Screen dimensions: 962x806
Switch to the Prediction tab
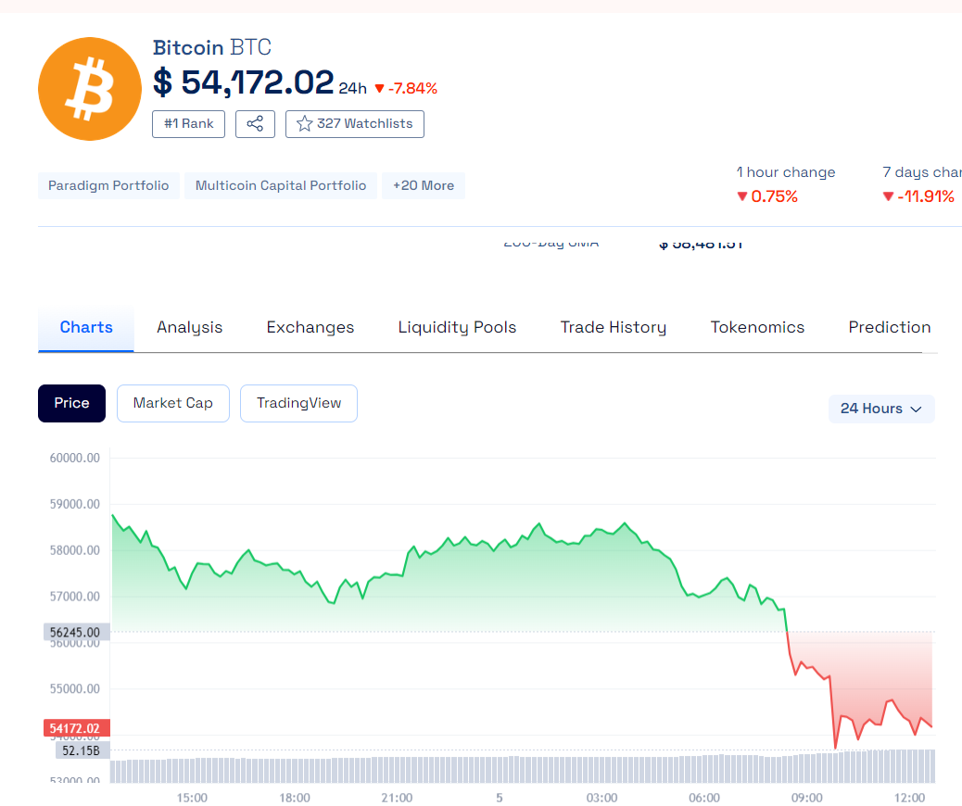point(889,326)
